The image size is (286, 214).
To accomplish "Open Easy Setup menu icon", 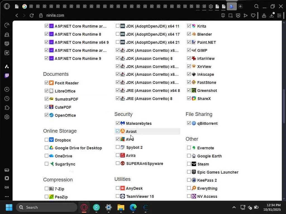I will tap(279, 16).
